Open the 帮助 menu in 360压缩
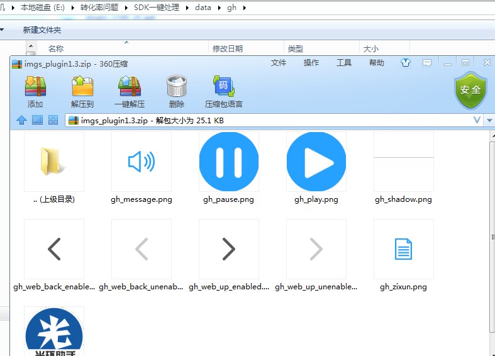This screenshot has width=495, height=356. point(377,63)
